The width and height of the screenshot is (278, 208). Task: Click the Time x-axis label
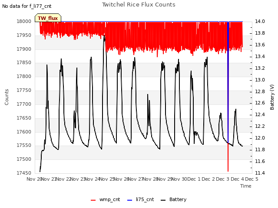[246, 186]
